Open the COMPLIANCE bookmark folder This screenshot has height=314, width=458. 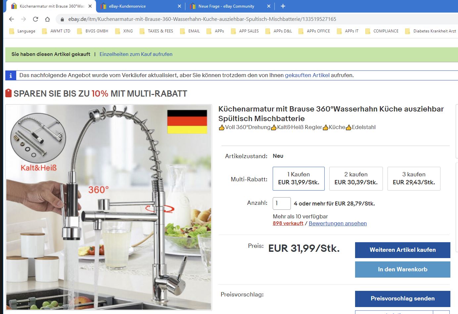coord(382,31)
